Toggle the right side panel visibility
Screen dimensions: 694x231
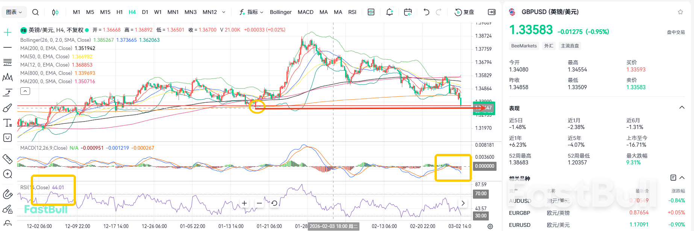click(x=491, y=12)
